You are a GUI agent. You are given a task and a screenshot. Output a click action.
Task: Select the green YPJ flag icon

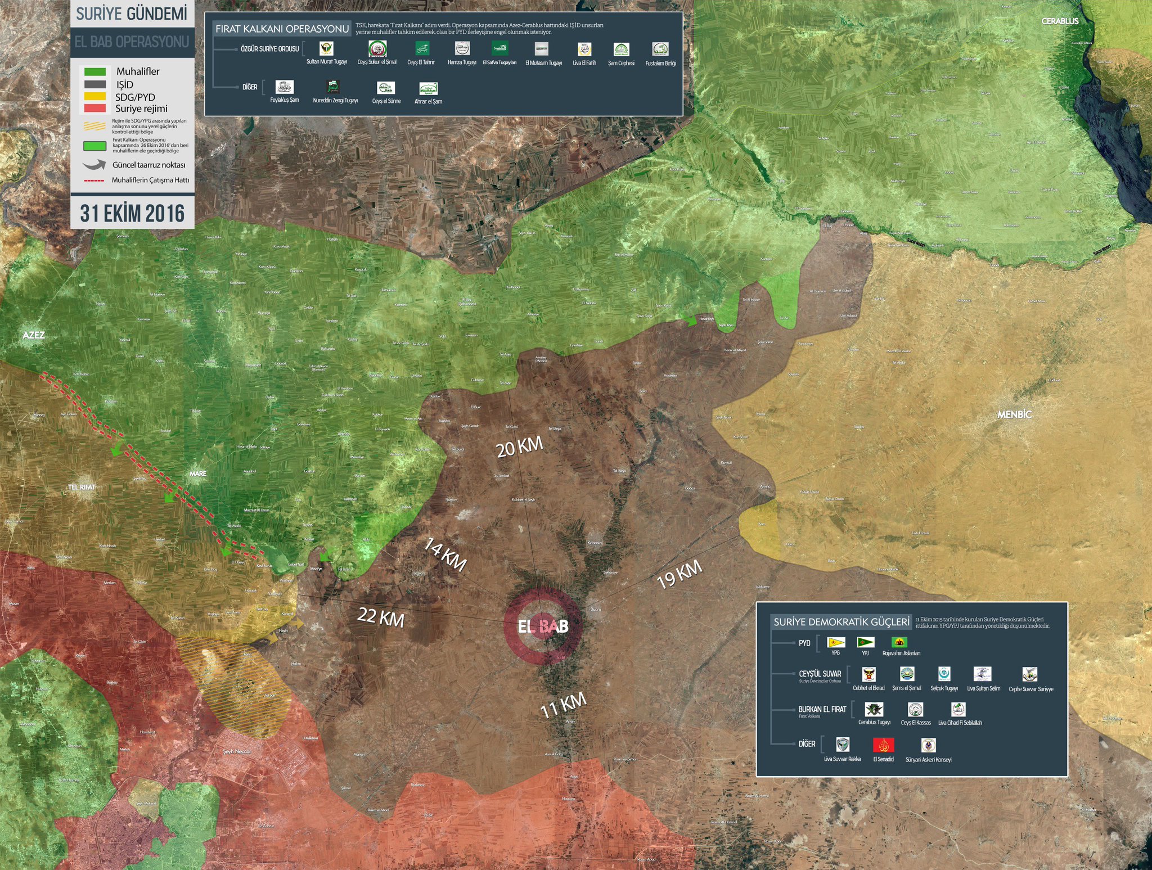point(865,642)
